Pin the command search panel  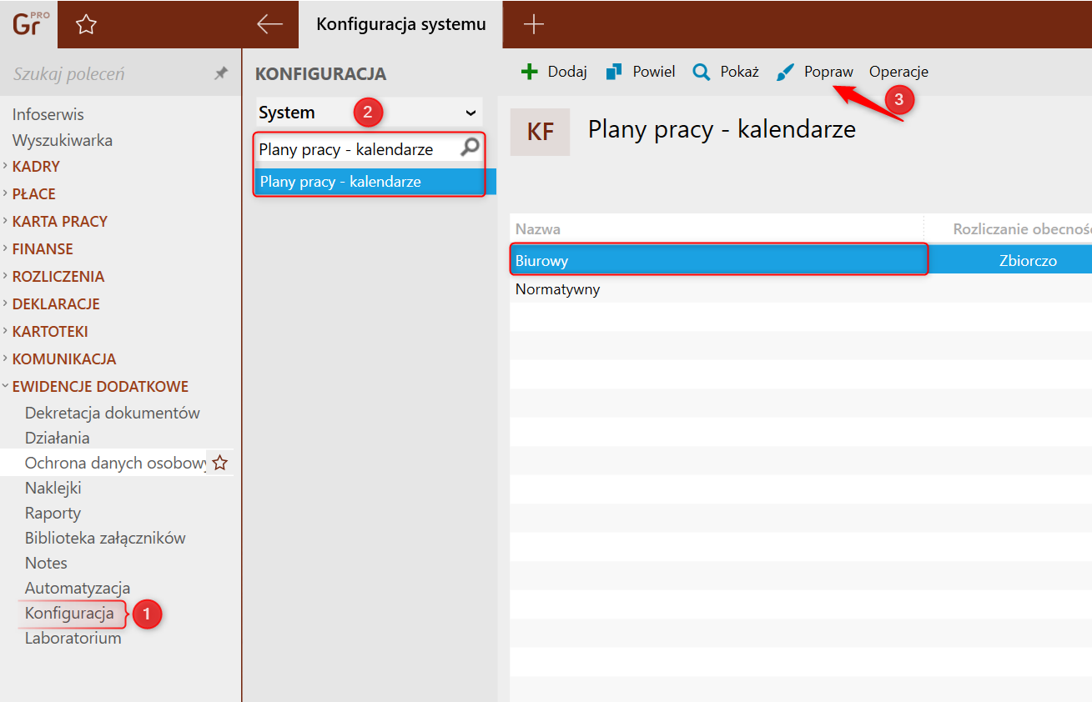tap(221, 73)
